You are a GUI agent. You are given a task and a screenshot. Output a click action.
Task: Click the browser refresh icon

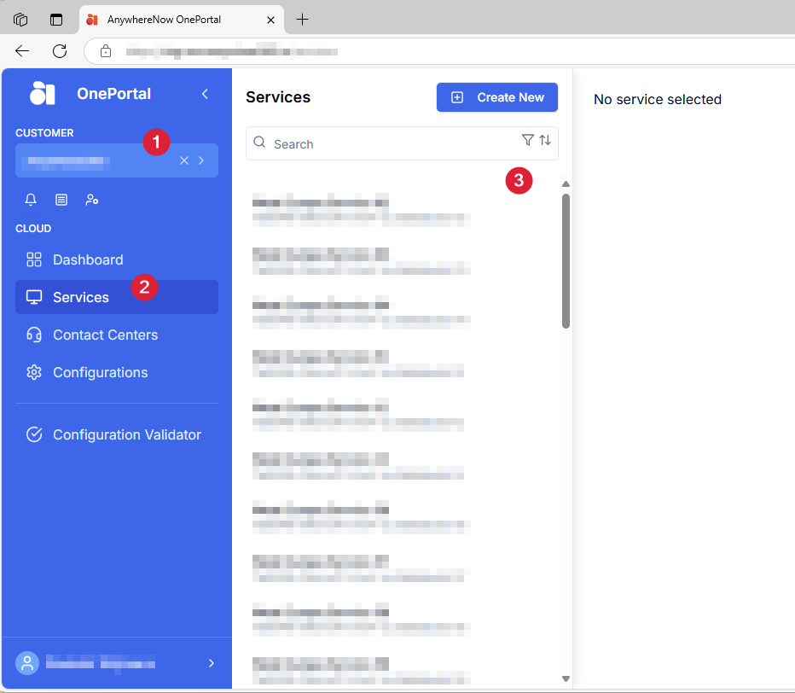pos(60,50)
